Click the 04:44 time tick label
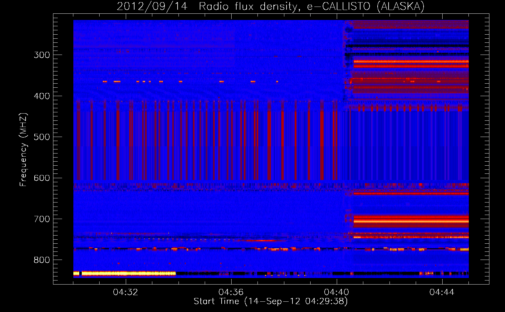This screenshot has width=505, height=312. point(442,292)
